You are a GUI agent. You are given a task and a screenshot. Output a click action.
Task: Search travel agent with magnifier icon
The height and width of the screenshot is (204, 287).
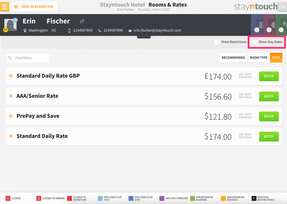tap(269, 30)
